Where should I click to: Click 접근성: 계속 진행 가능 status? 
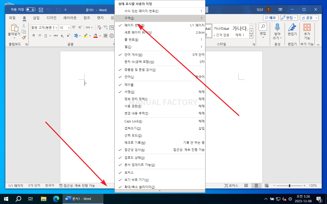tap(77, 186)
